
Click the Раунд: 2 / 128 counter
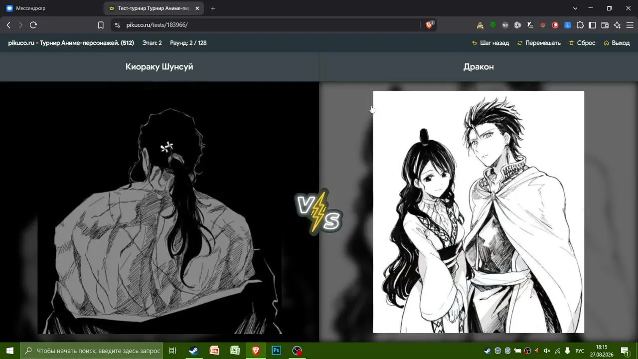pos(188,43)
